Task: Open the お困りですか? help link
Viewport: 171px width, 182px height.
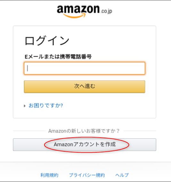Action: pyautogui.click(x=46, y=106)
